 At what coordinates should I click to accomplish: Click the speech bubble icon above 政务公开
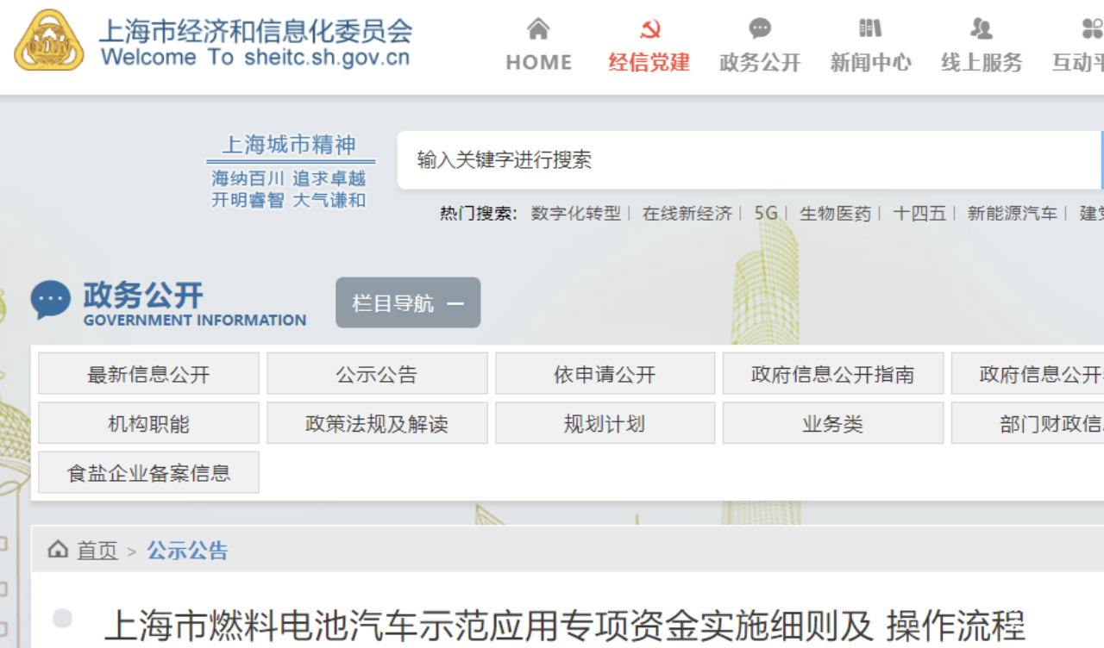pyautogui.click(x=760, y=29)
